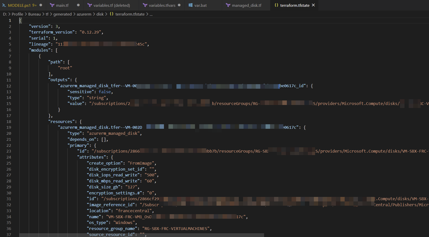Click the braces icon in the breadcrumb

112,14
